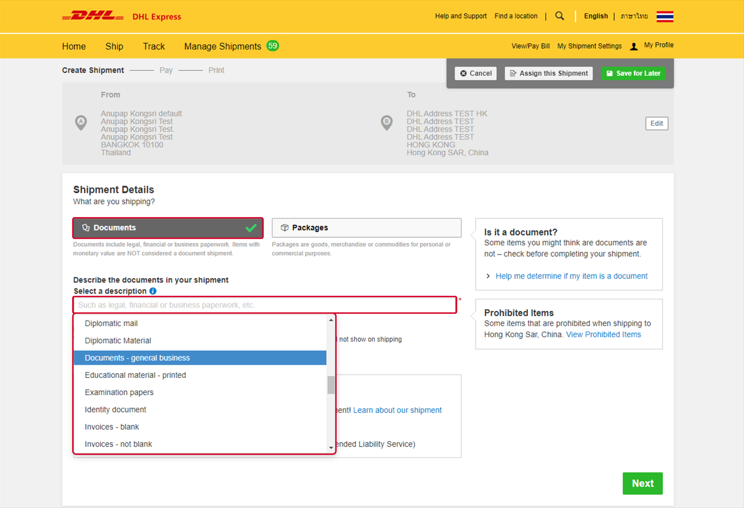
Task: Select the Documents paperwork icon
Action: click(86, 227)
